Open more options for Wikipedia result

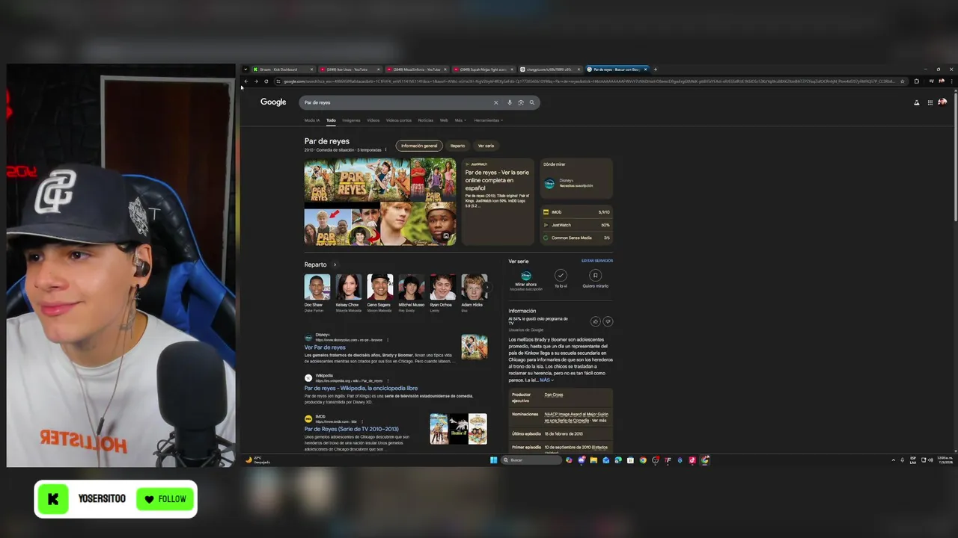tap(388, 381)
